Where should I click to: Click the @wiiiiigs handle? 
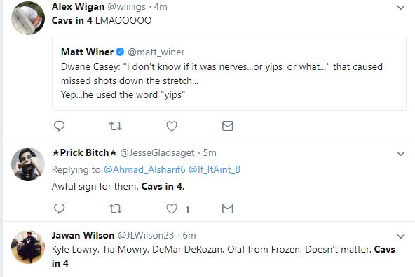coord(126,7)
